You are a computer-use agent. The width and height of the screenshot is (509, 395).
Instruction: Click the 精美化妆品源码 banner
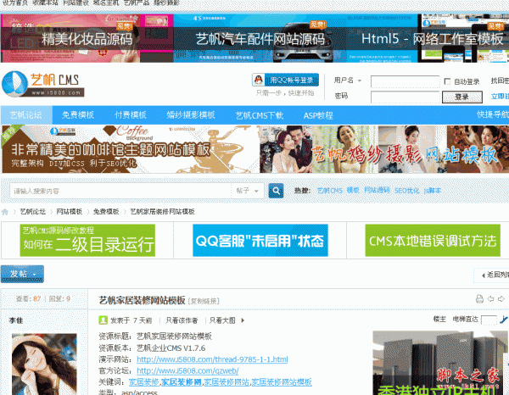coord(87,38)
